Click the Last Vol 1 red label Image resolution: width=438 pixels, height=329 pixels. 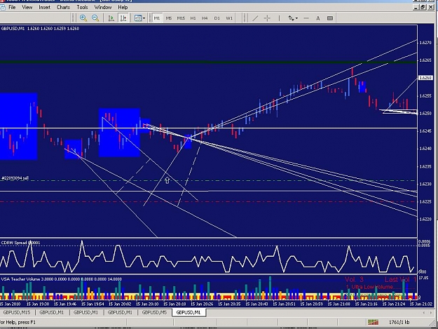click(401, 279)
